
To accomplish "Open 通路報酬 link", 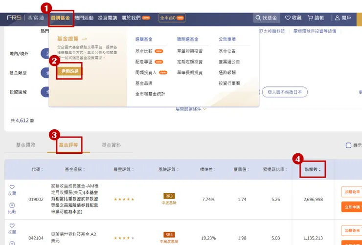I will point(227,73).
